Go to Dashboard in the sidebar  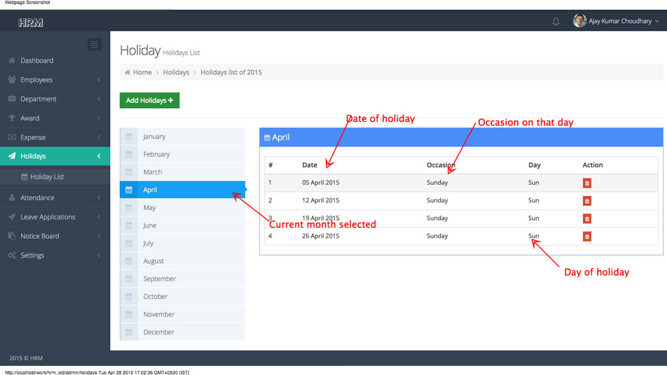pyautogui.click(x=36, y=61)
